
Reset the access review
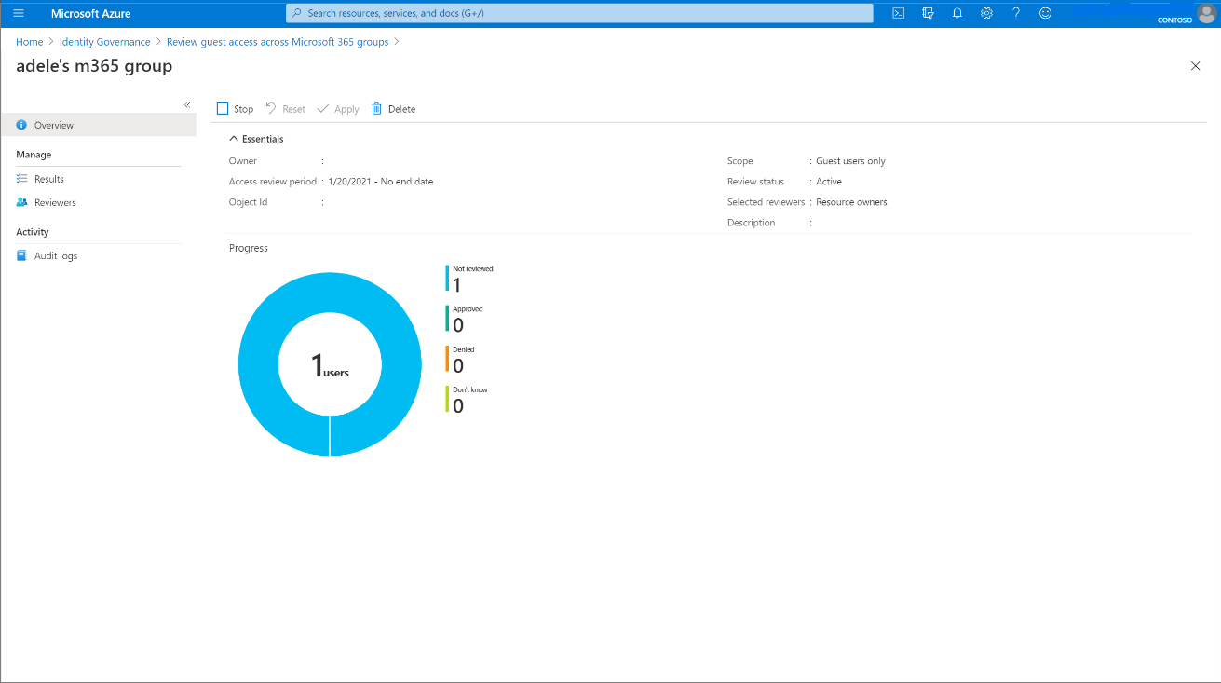(285, 108)
